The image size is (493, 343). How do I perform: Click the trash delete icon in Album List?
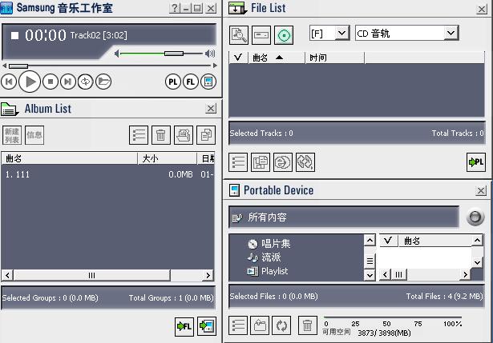click(161, 135)
